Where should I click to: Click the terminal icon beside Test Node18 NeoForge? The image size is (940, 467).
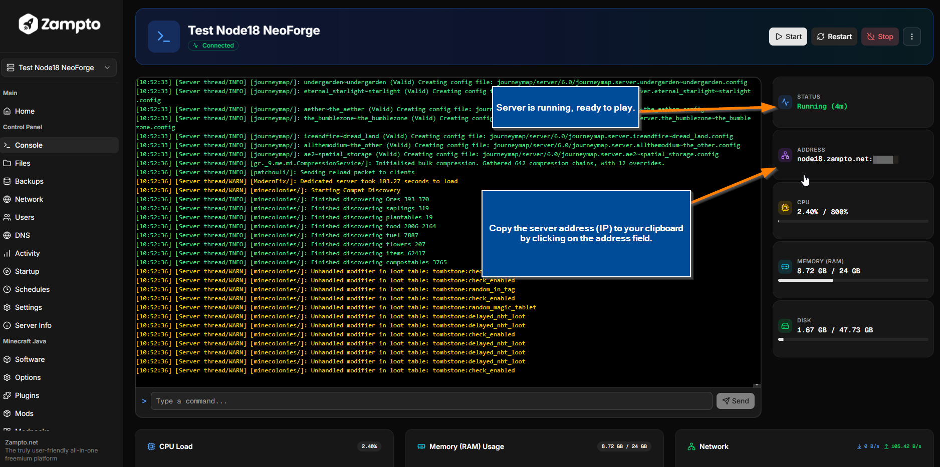164,37
